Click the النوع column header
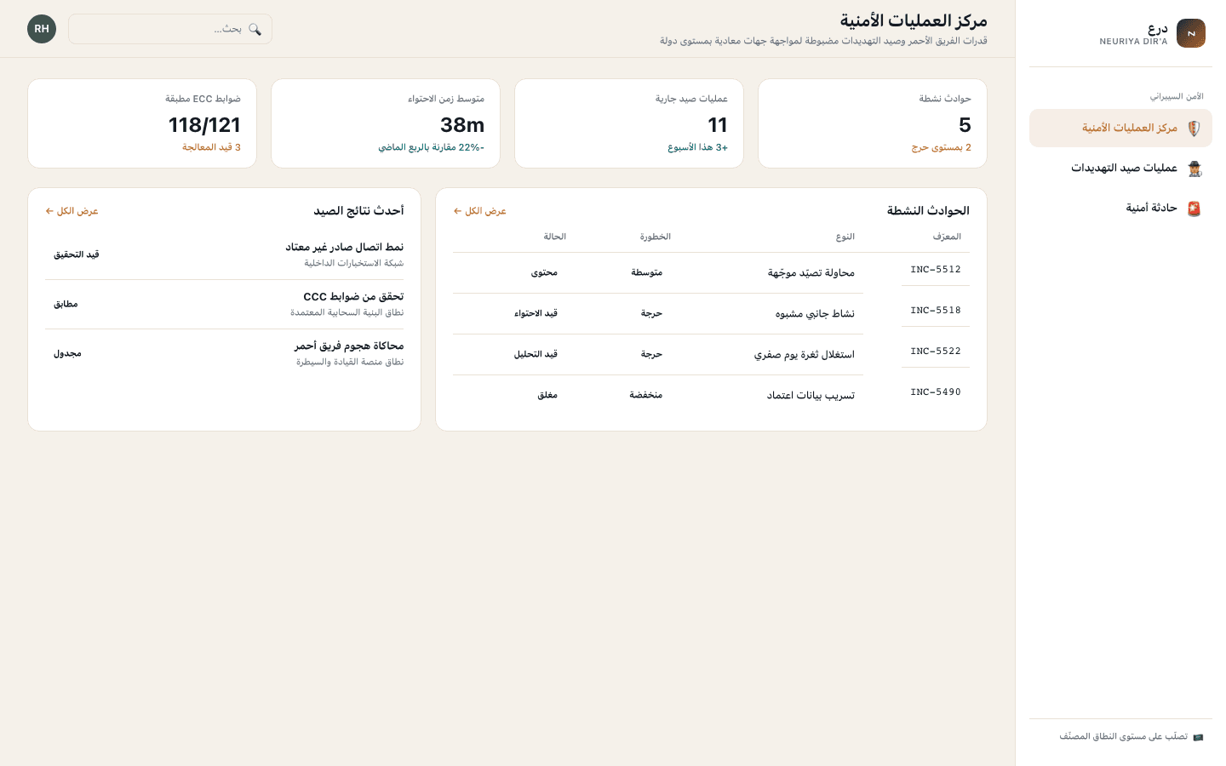Viewport: 1226px width, 766px height. (845, 237)
